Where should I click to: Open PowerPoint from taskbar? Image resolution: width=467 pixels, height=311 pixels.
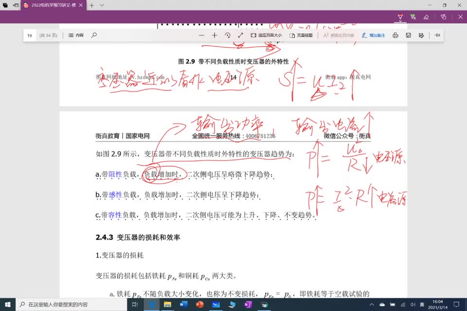(x=199, y=305)
